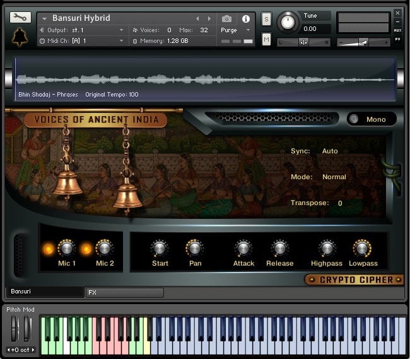Toggle the Mic 1 orange power light

point(49,249)
